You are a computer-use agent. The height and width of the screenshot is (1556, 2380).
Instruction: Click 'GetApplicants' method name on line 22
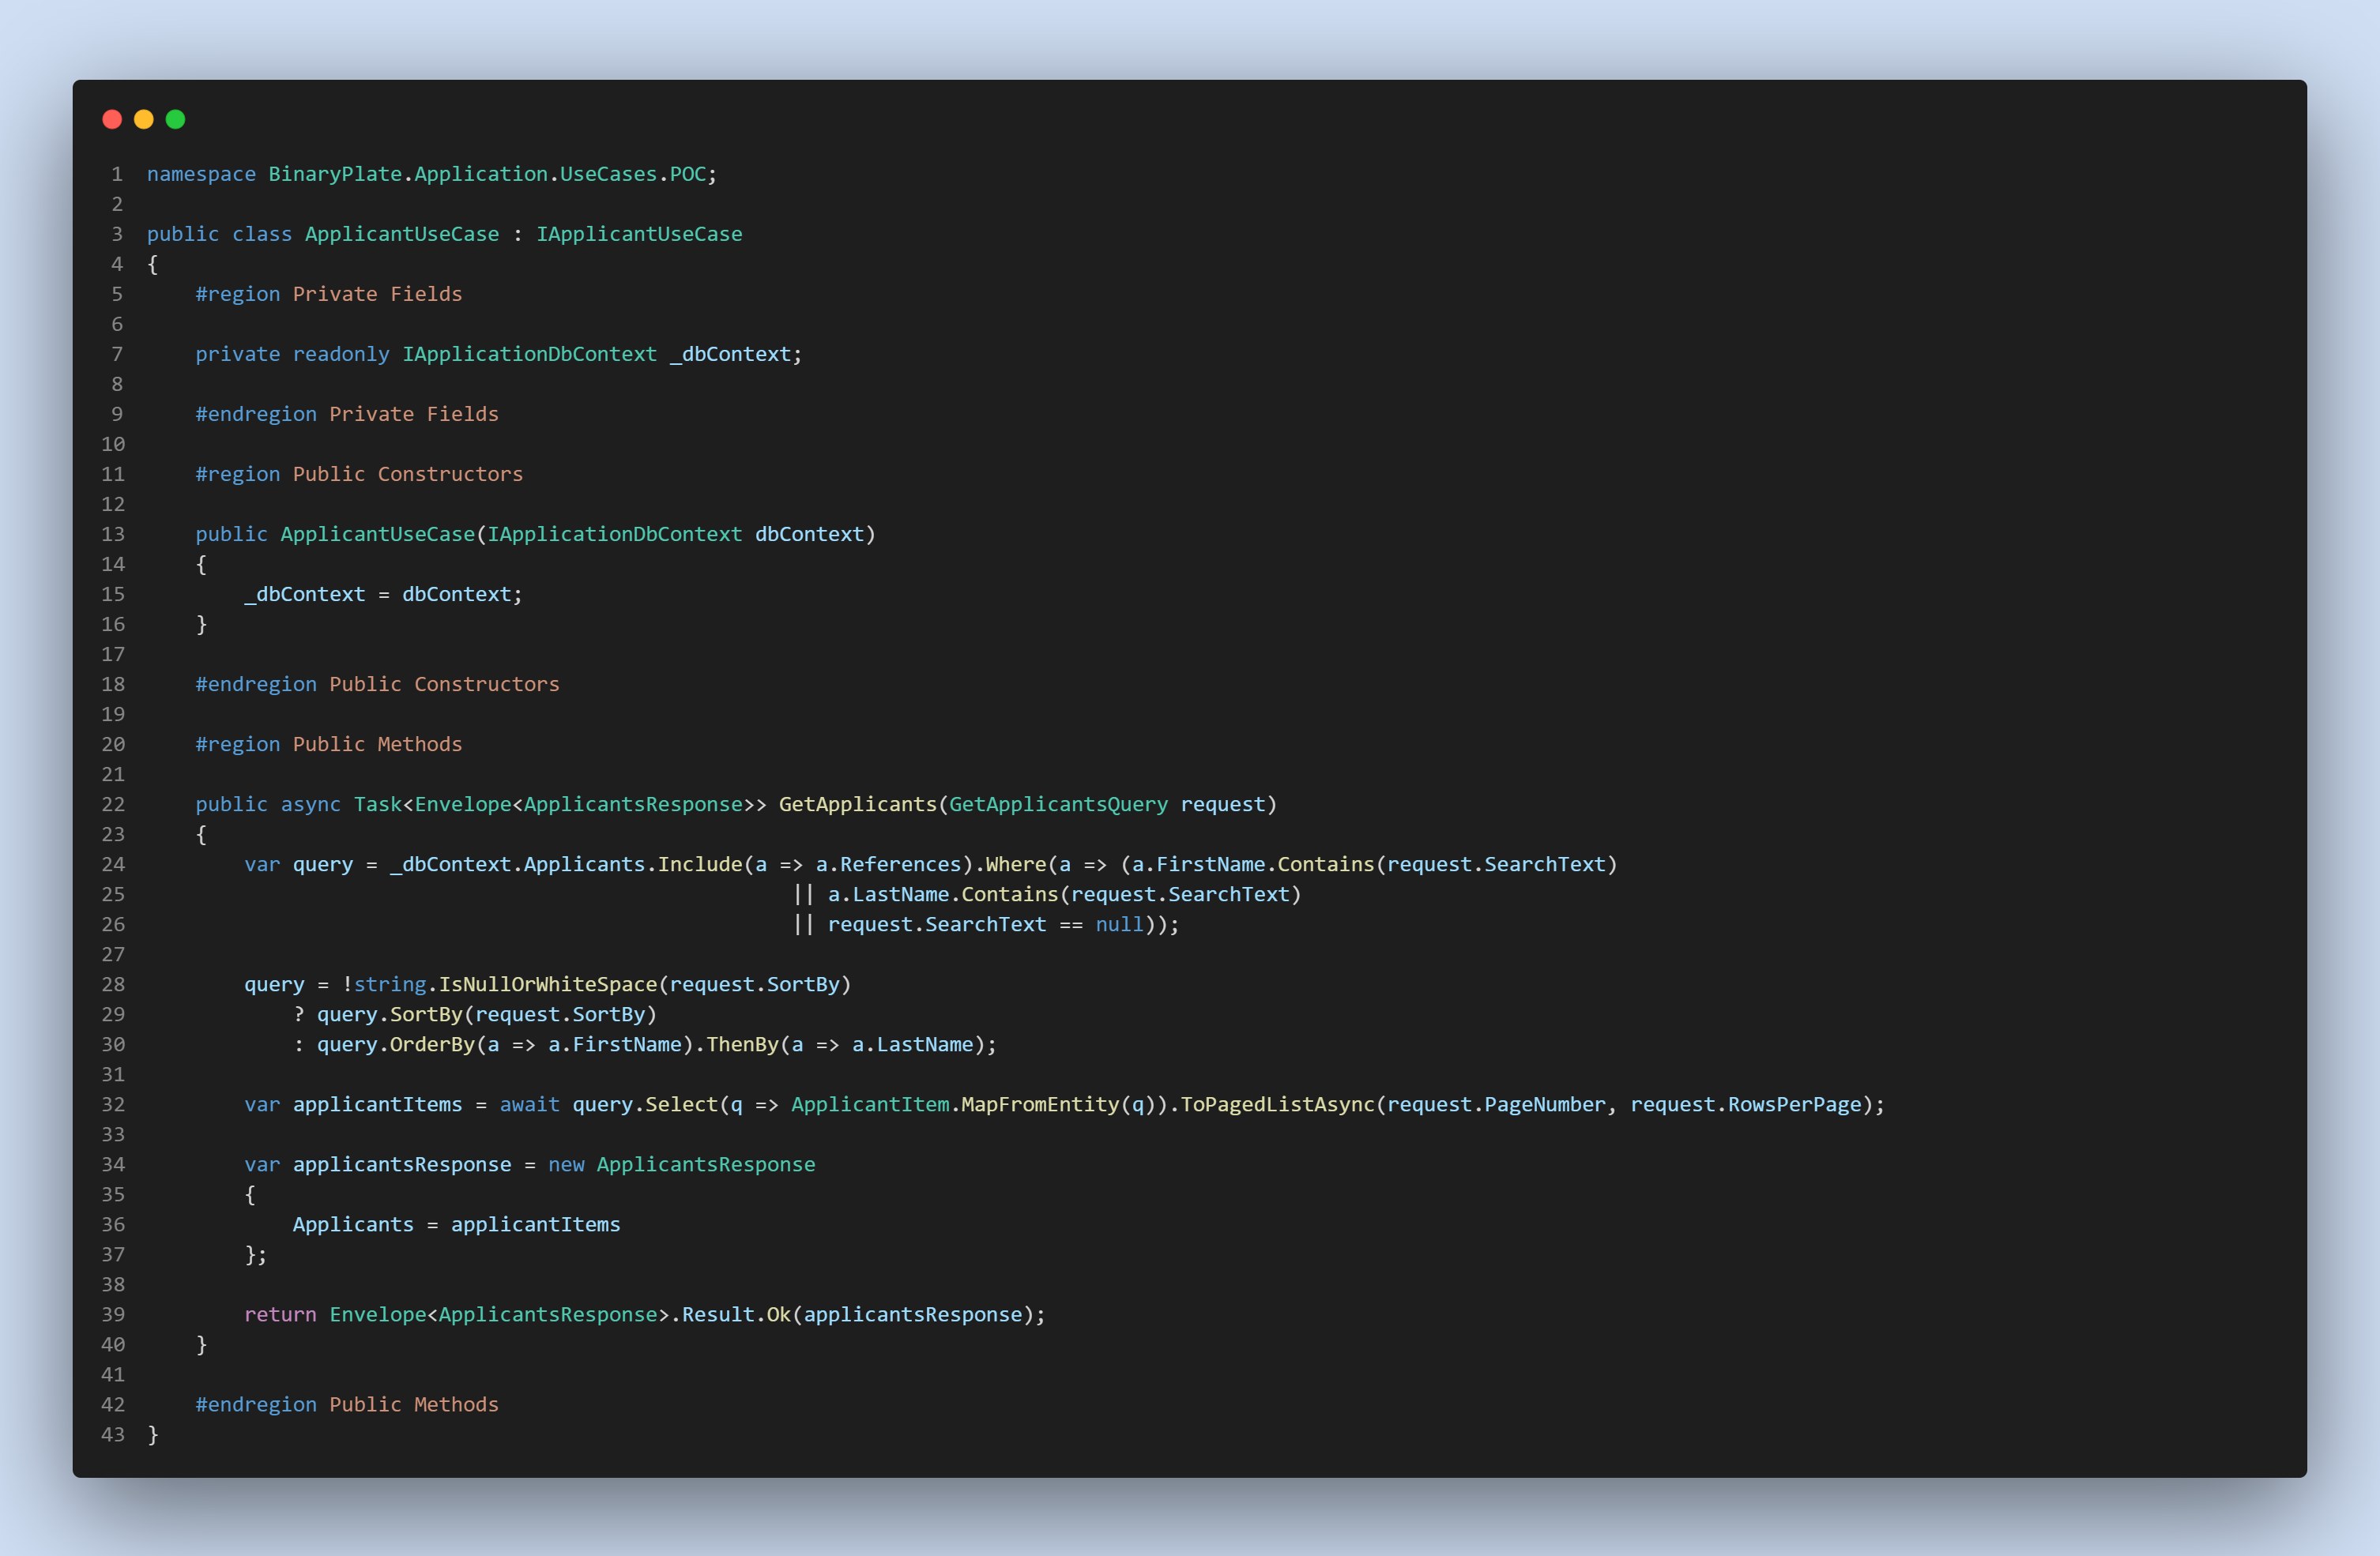[858, 803]
